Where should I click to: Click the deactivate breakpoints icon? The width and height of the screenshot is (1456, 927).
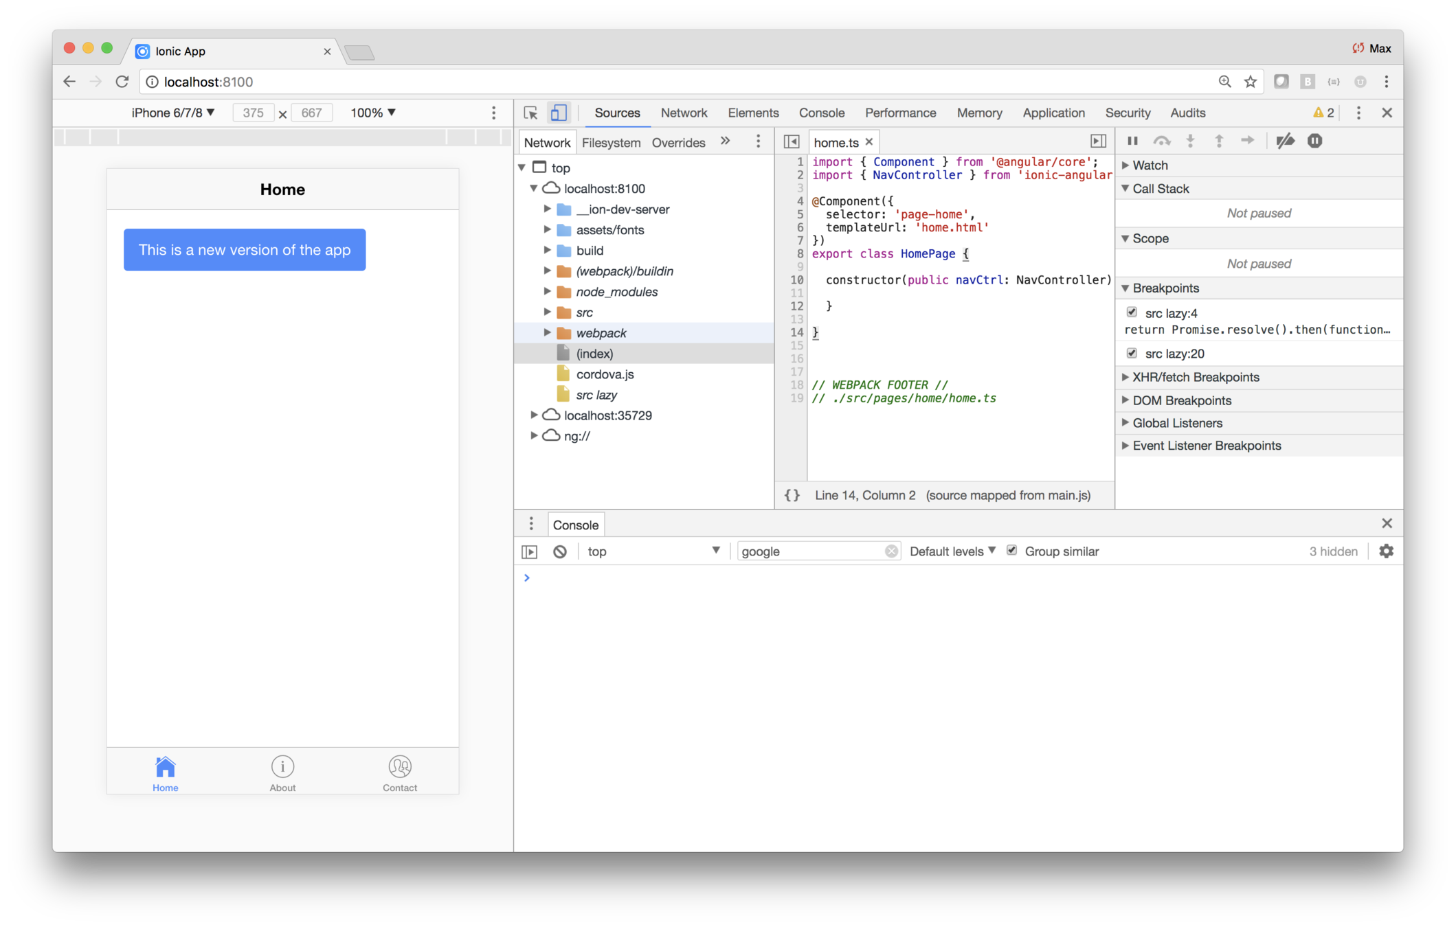click(1285, 141)
